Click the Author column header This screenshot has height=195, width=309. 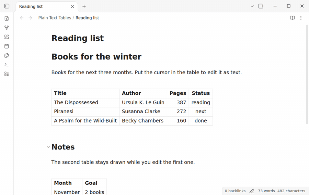[143, 93]
